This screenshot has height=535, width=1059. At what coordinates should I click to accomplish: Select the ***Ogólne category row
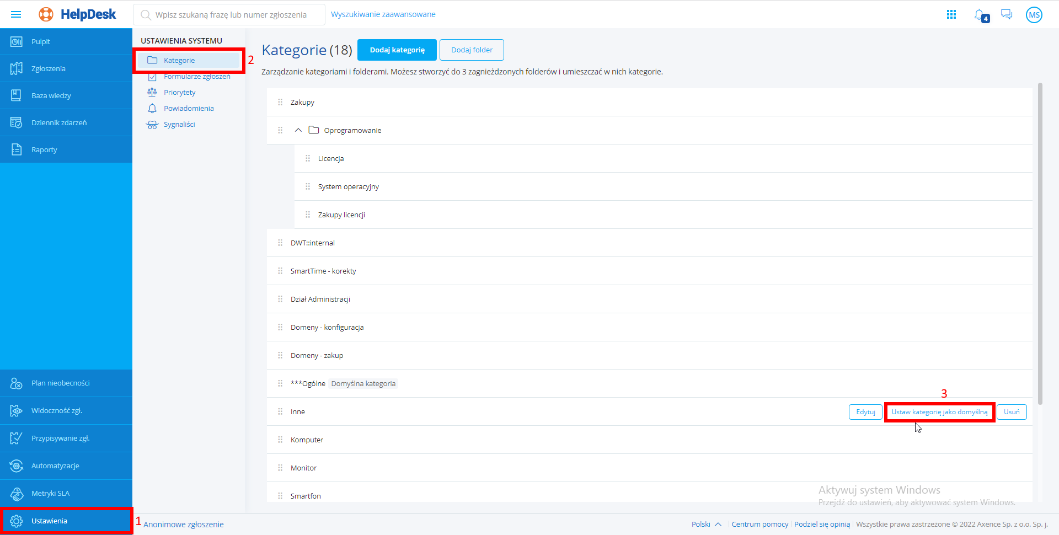[x=650, y=383]
